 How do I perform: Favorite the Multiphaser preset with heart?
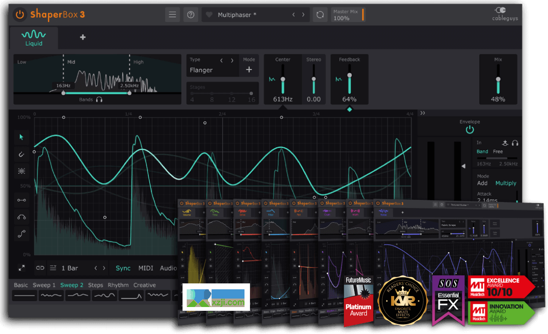(209, 15)
